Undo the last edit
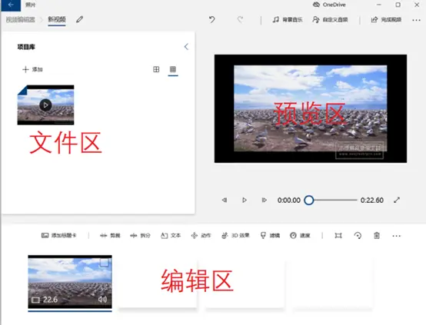Image resolution: width=426 pixels, height=325 pixels. [x=212, y=19]
